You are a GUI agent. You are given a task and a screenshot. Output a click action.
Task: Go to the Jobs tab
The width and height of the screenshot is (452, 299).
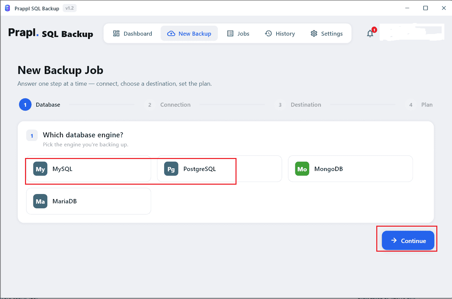click(238, 33)
